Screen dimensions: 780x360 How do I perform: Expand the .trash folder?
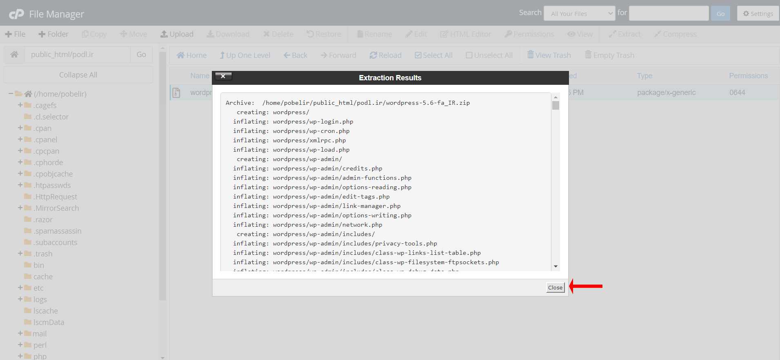point(20,254)
